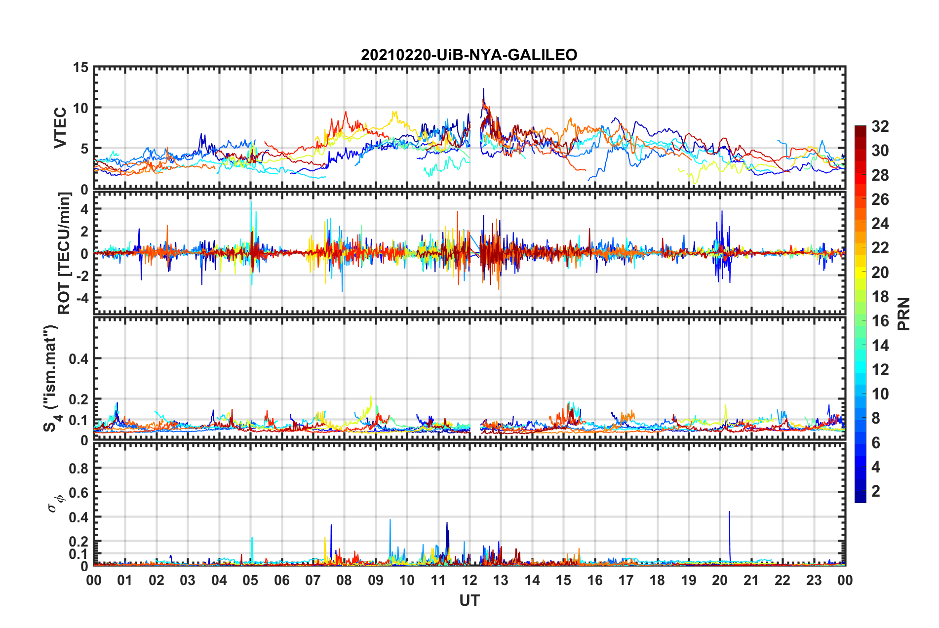The height and width of the screenshot is (628, 939).
Task: Select VTEC axis tick value 5
Action: 84,149
